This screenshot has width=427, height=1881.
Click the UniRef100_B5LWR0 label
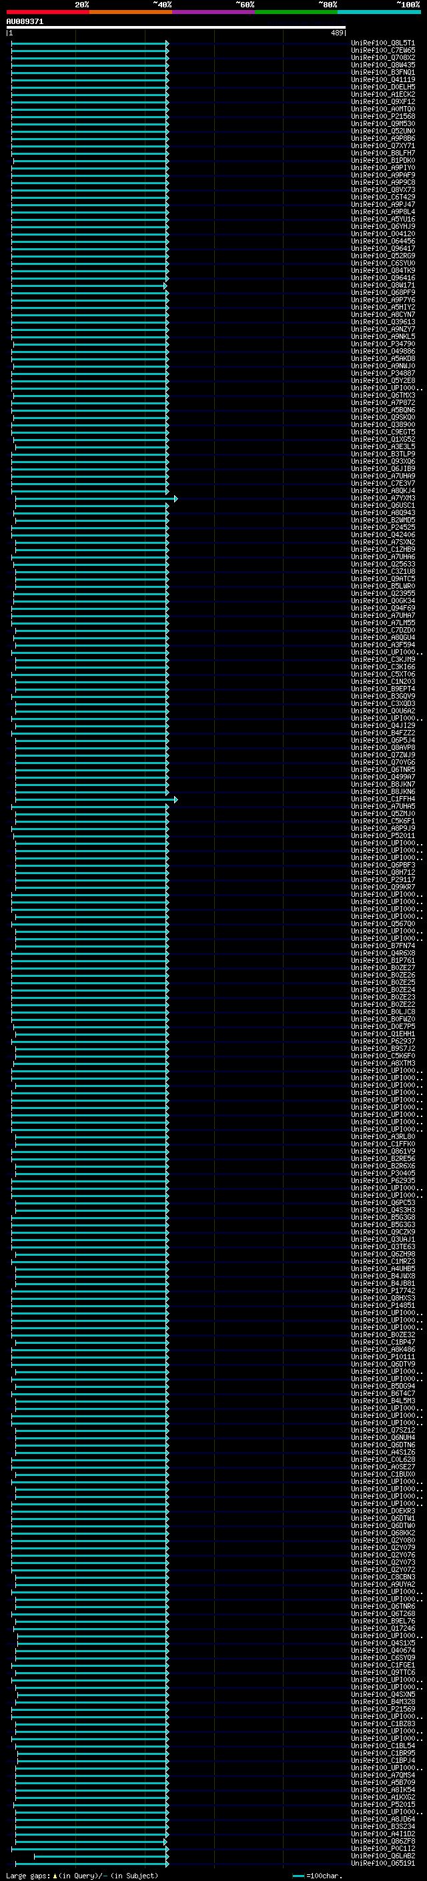point(382,587)
